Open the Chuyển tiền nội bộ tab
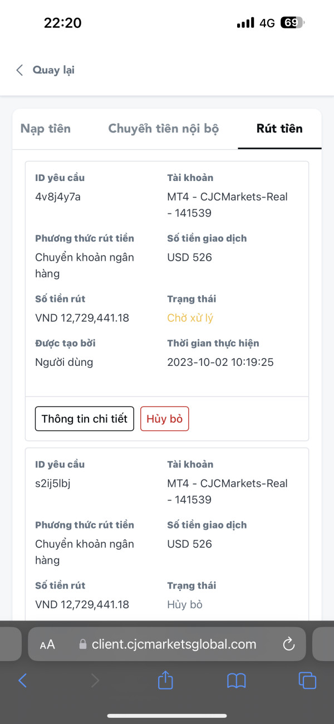334x724 pixels. click(163, 129)
